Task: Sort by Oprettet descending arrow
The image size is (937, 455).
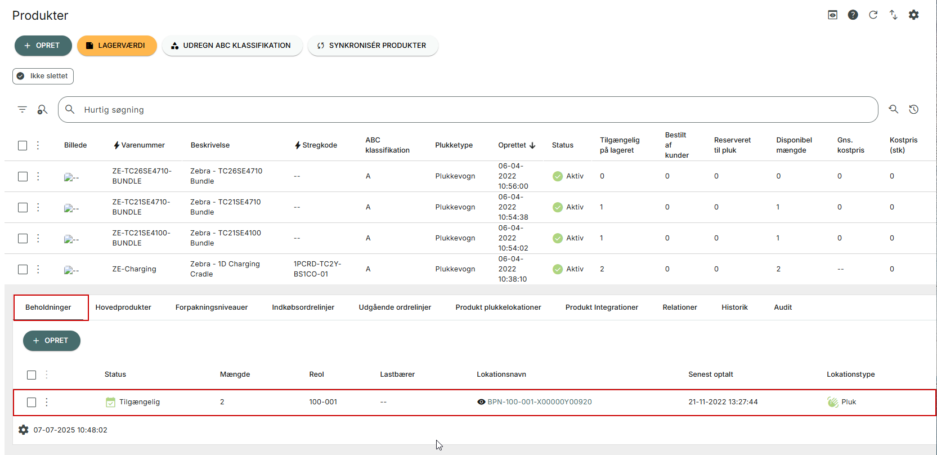Action: click(x=532, y=145)
